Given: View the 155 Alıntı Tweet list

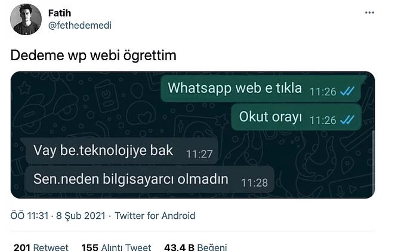Looking at the screenshot, I should [116, 247].
